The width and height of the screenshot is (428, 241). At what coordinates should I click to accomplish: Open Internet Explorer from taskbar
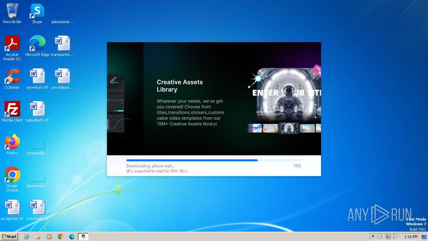coord(26,237)
